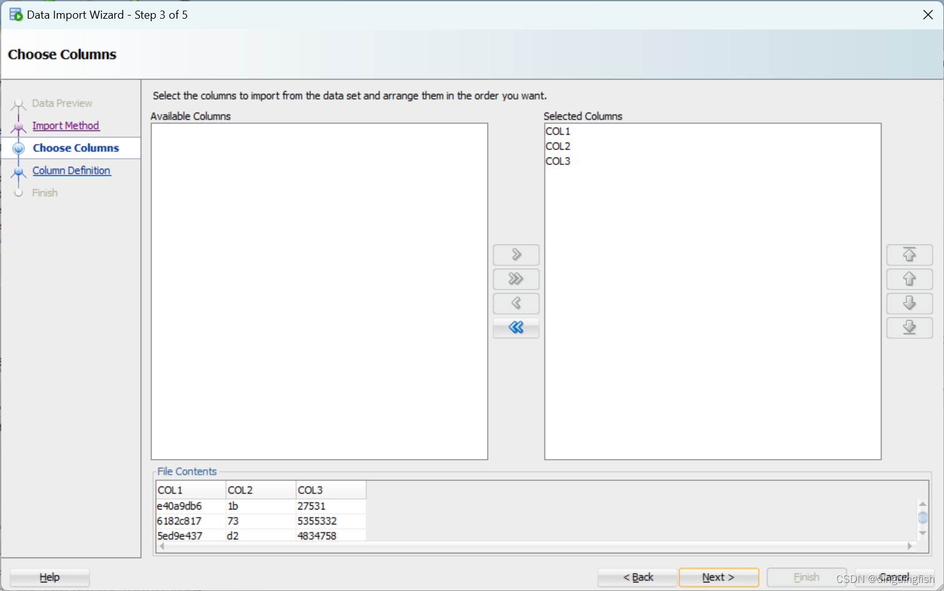This screenshot has height=591, width=944.
Task: Click the single left-arrow shuttle button
Action: click(515, 303)
